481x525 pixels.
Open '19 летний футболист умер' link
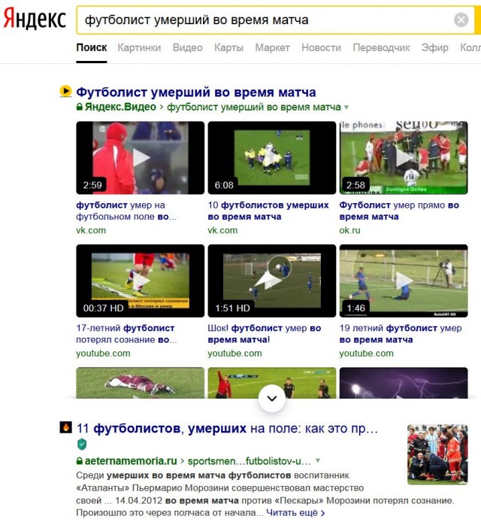click(x=401, y=334)
